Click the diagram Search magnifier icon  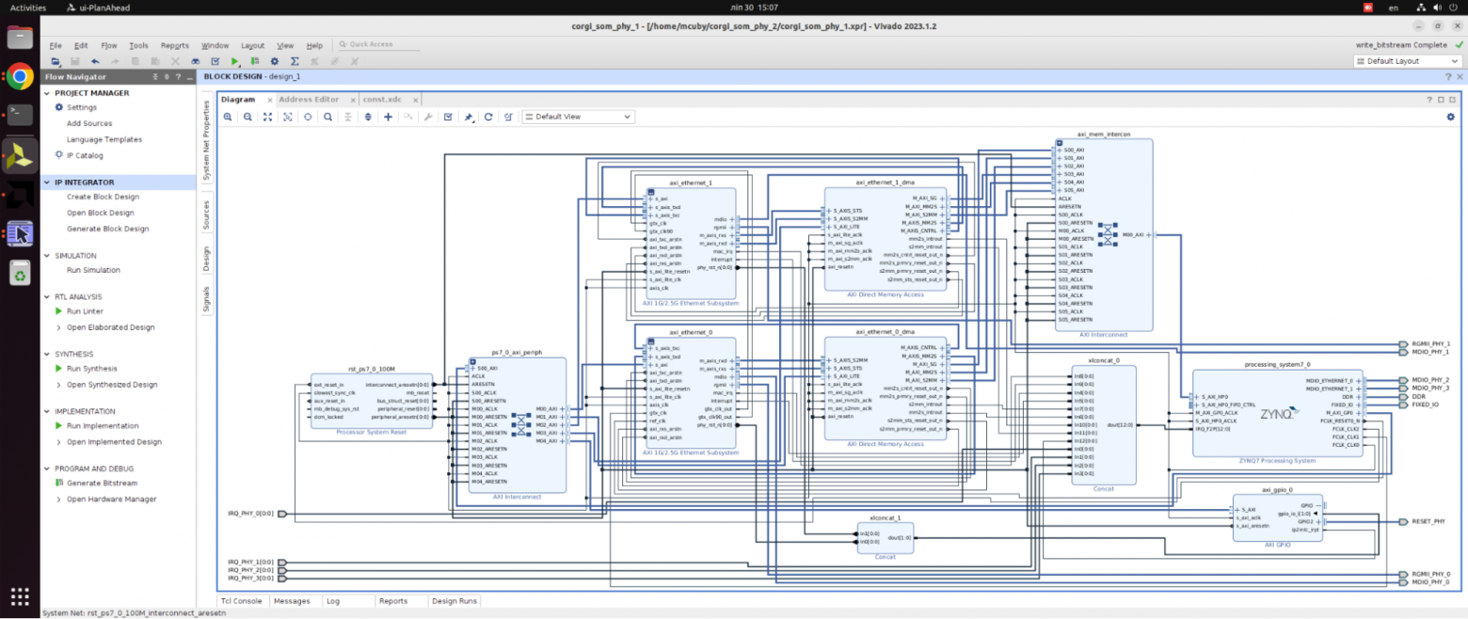click(x=327, y=117)
